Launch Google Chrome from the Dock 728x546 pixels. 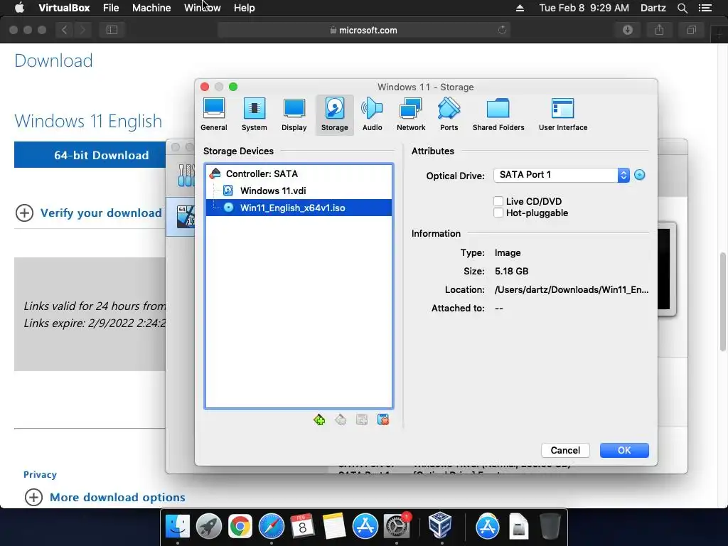(x=240, y=526)
